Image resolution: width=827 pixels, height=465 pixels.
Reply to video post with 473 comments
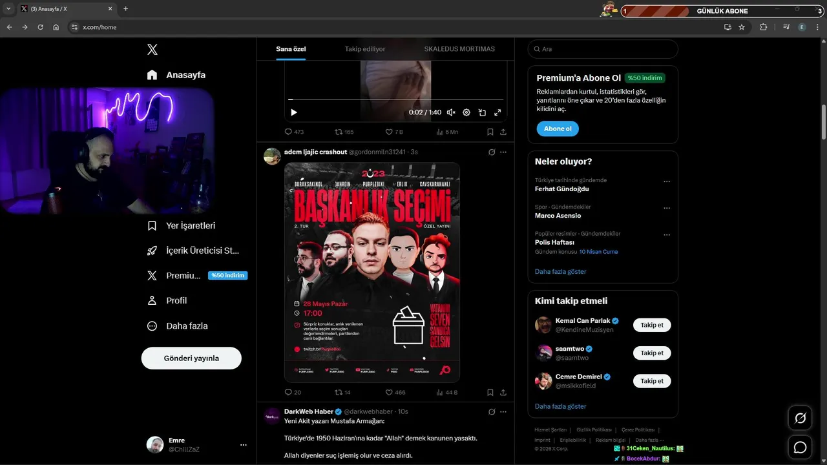click(294, 132)
